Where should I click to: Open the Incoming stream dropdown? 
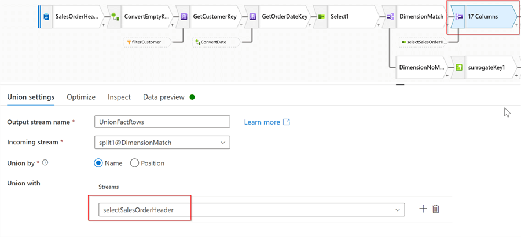pos(162,143)
